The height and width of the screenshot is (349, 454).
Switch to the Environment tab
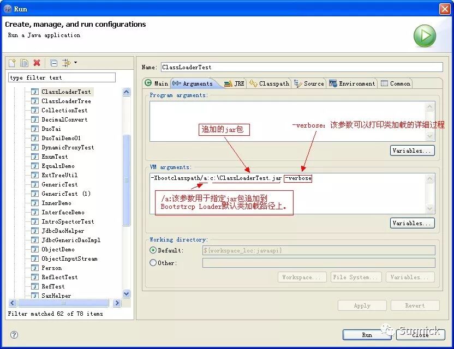[352, 83]
